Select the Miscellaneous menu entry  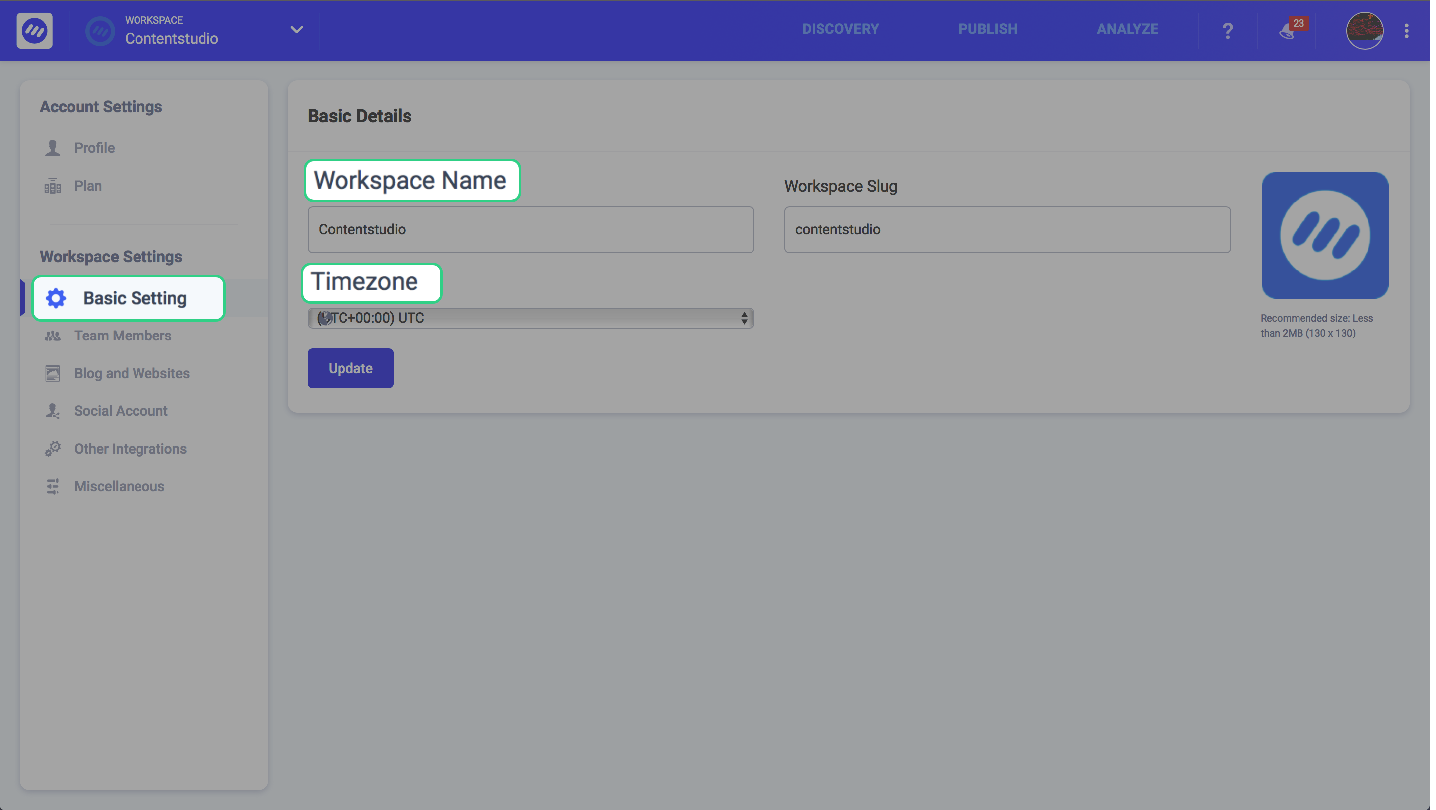[x=119, y=487]
